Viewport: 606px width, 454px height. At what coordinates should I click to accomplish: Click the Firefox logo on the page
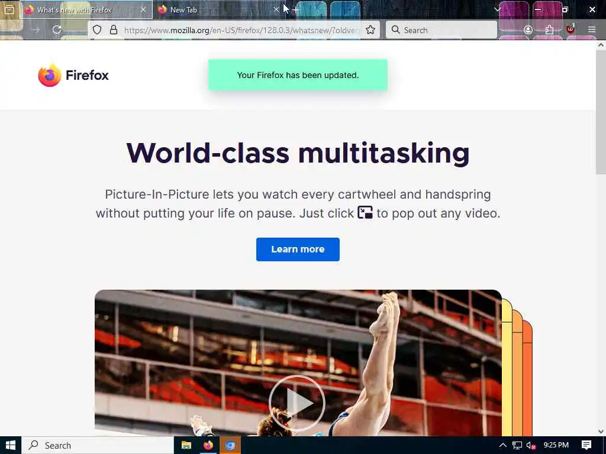(73, 75)
